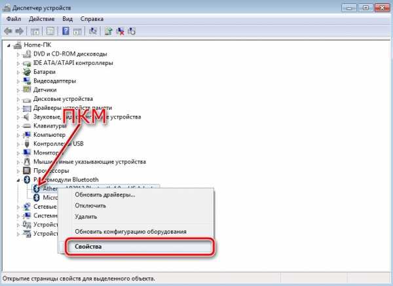Expand the Процессоры category
The width and height of the screenshot is (393, 286).
18,171
